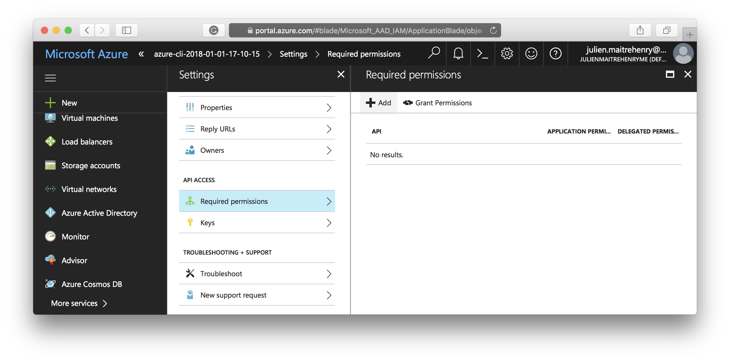The width and height of the screenshot is (730, 362).
Task: Close the Required permissions blade
Action: (x=688, y=74)
